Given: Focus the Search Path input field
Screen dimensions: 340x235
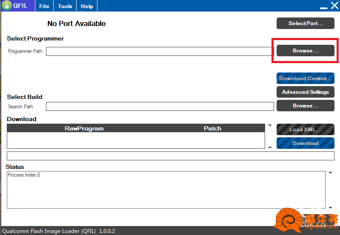Looking at the screenshot, I should click(x=160, y=107).
